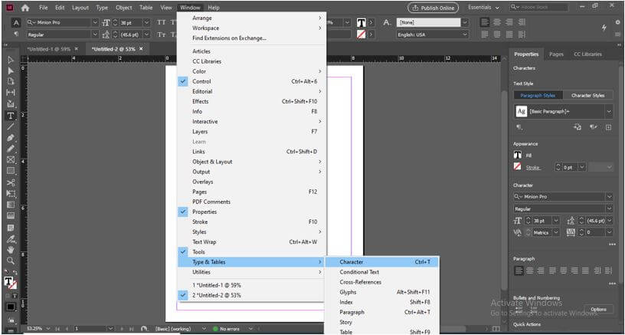Select the Selection tool arrow
Viewport: 625px width, 335px height.
pos(11,61)
